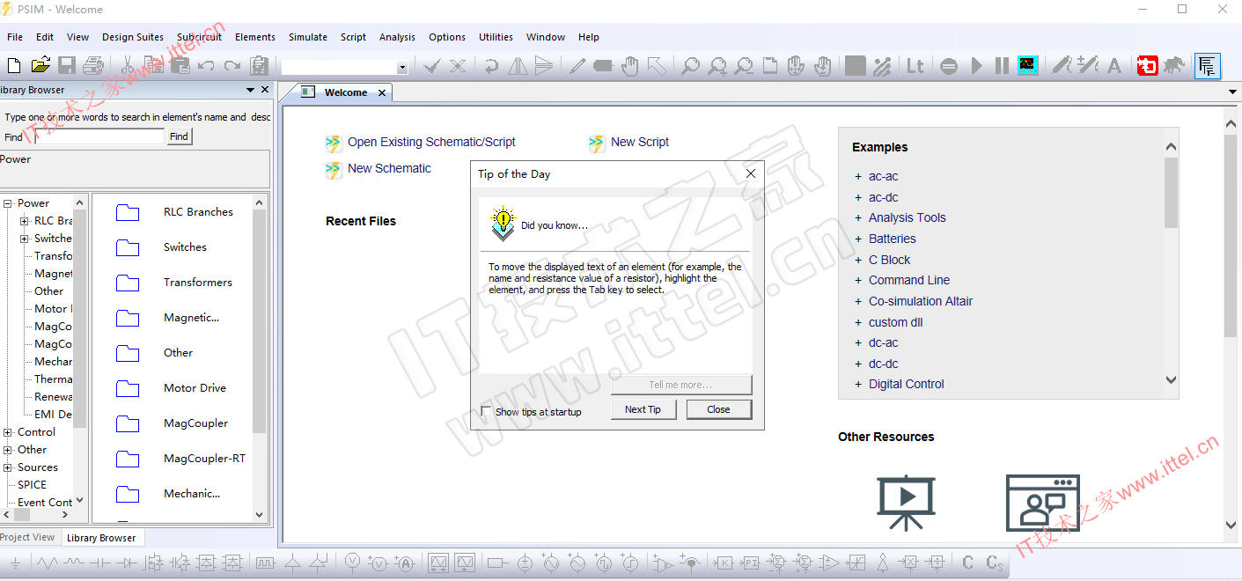Click Open Existing Schematic/Script link

pyautogui.click(x=431, y=142)
